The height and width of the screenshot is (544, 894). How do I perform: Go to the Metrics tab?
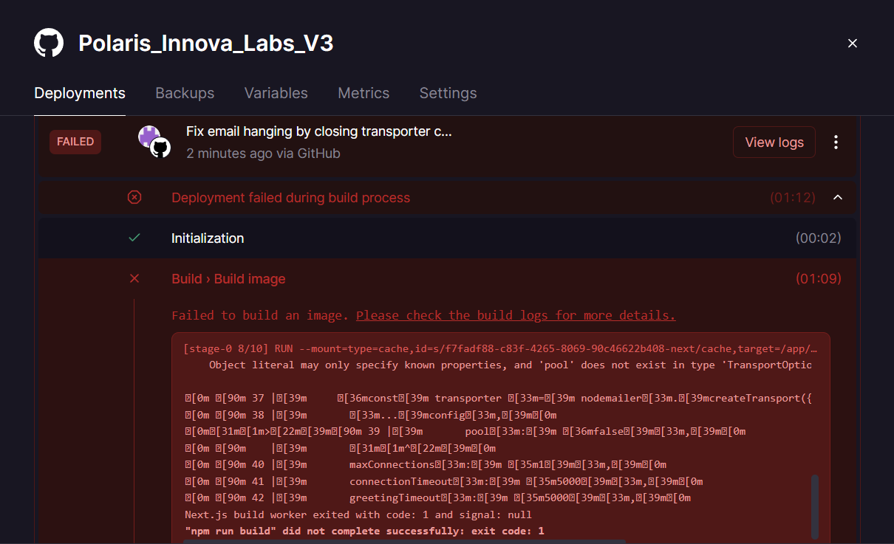[364, 93]
